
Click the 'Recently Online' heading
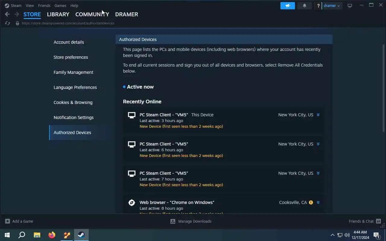pos(142,102)
